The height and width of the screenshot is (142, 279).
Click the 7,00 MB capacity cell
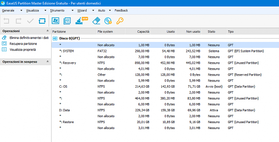[144, 57]
